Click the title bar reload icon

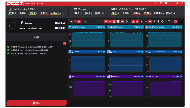click(x=155, y=3)
